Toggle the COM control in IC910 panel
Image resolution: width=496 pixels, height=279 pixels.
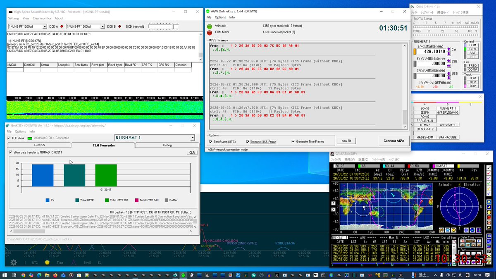tap(472, 45)
